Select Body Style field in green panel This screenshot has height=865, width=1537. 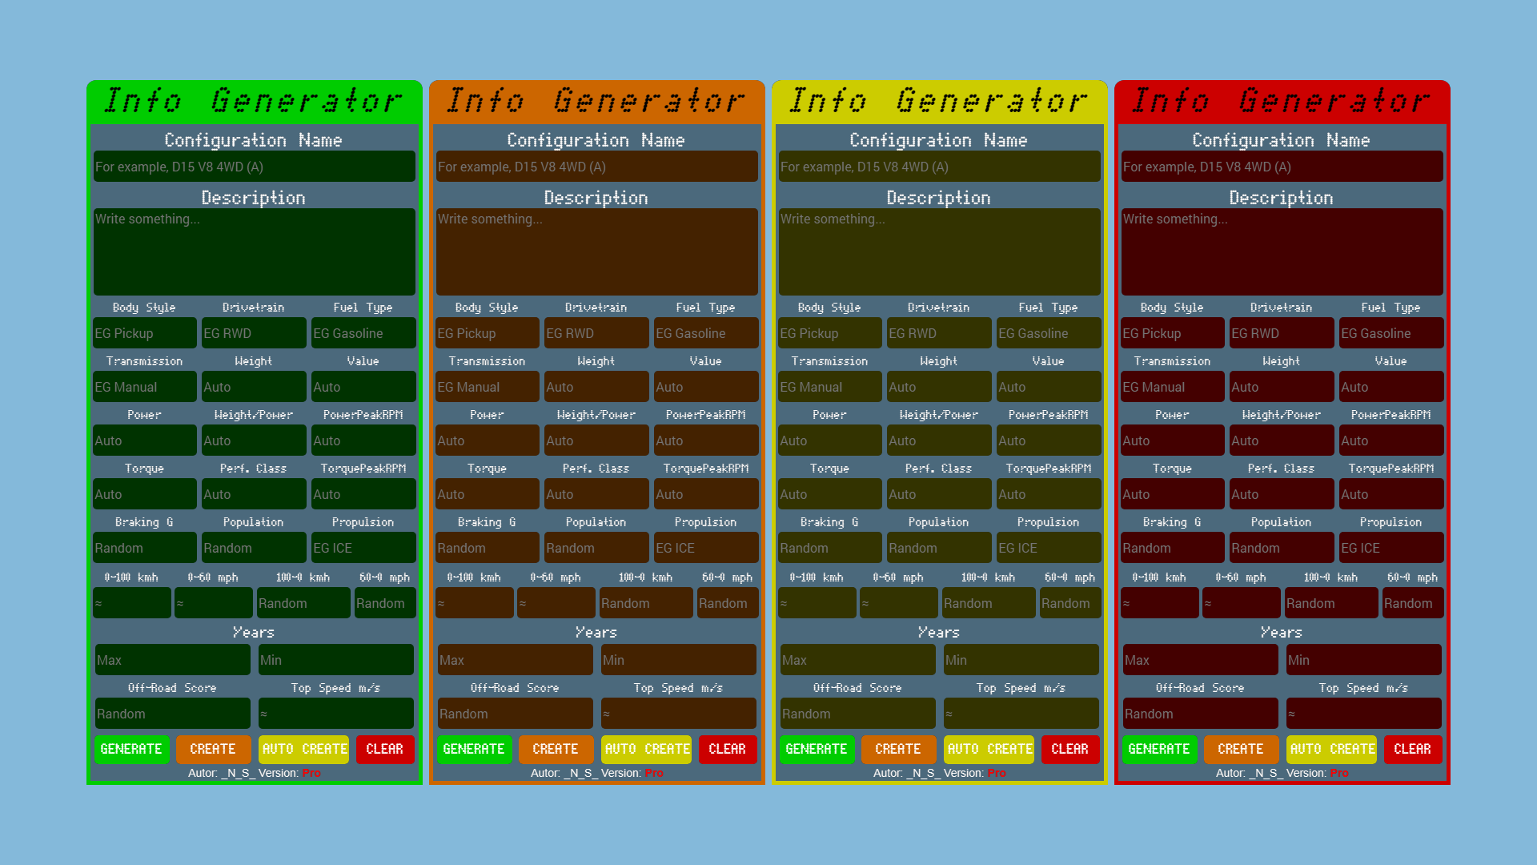(x=145, y=333)
